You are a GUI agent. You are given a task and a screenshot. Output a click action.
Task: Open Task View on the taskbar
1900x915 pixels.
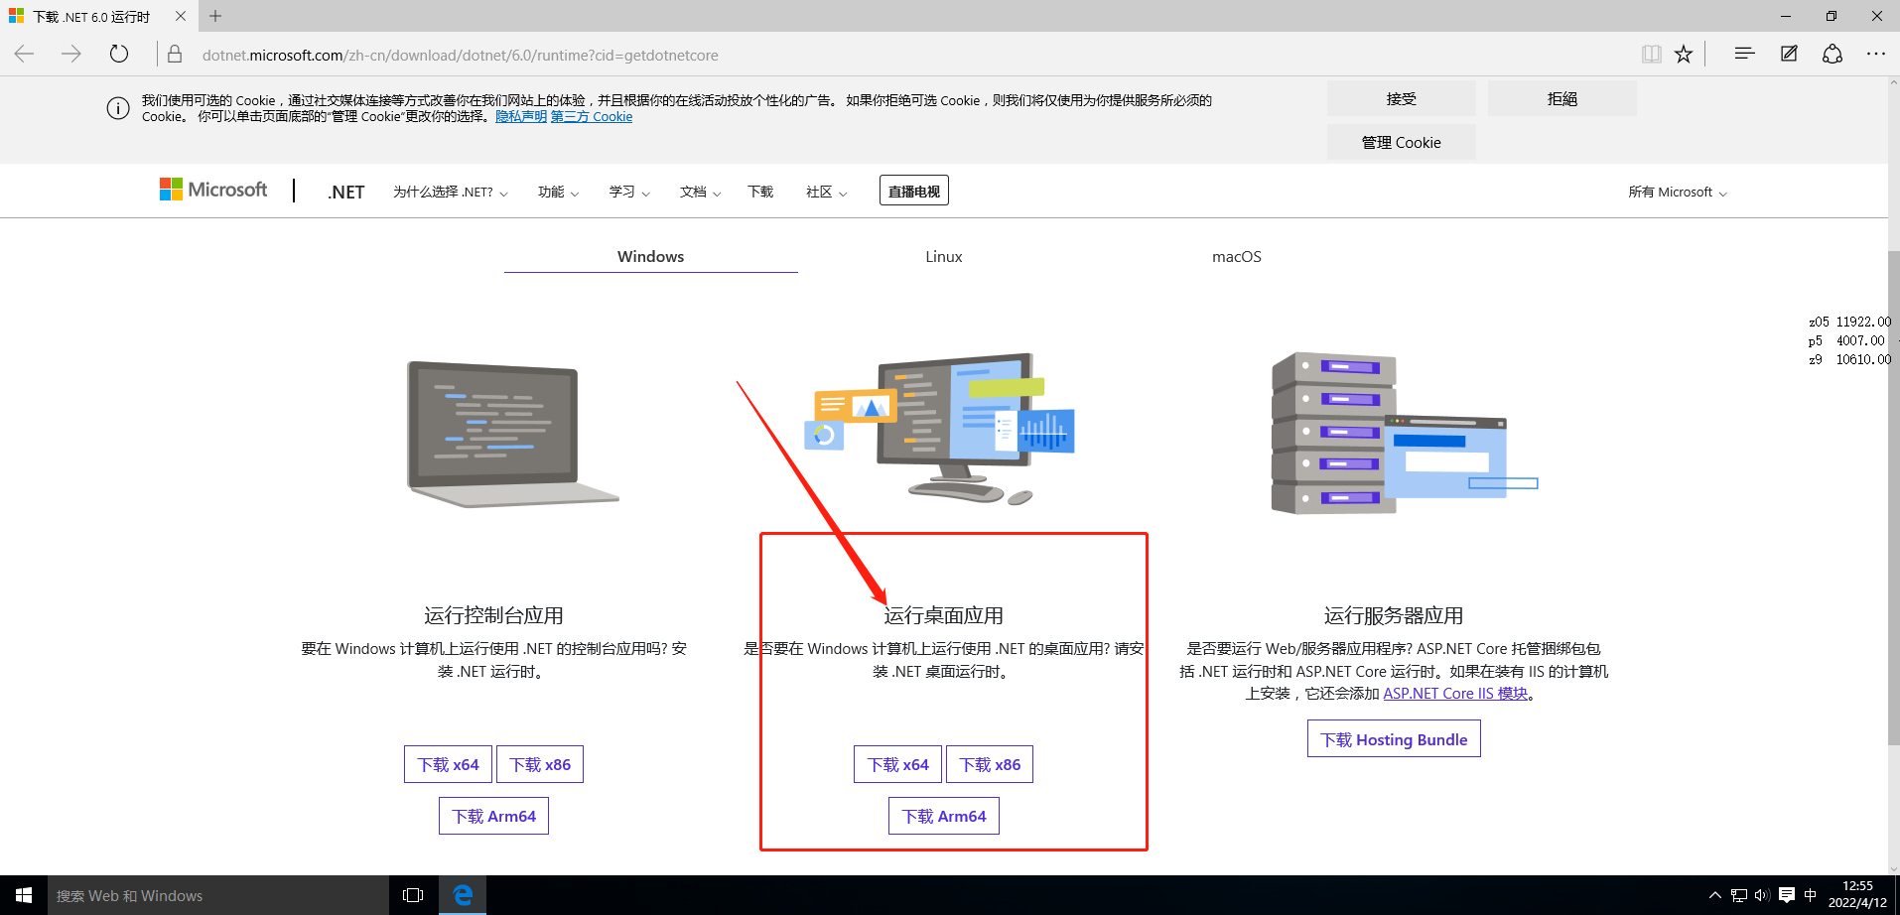click(413, 895)
